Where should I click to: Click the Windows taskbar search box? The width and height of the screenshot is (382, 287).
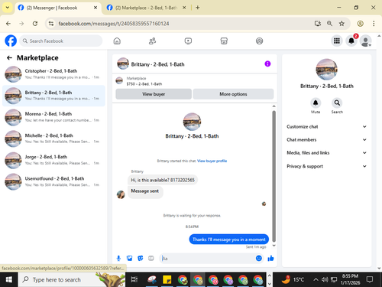[x=72, y=279]
